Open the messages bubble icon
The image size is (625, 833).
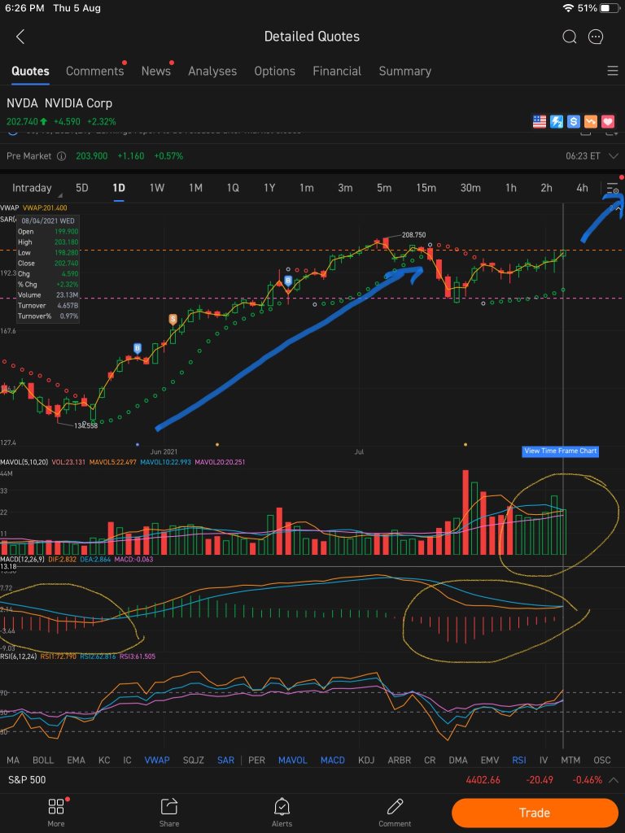(596, 37)
